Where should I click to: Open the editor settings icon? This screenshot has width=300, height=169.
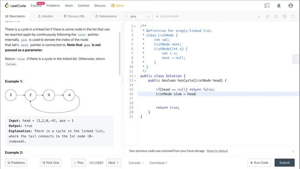pos(285,16)
